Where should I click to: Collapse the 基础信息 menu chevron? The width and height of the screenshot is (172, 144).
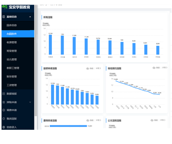point(30,17)
